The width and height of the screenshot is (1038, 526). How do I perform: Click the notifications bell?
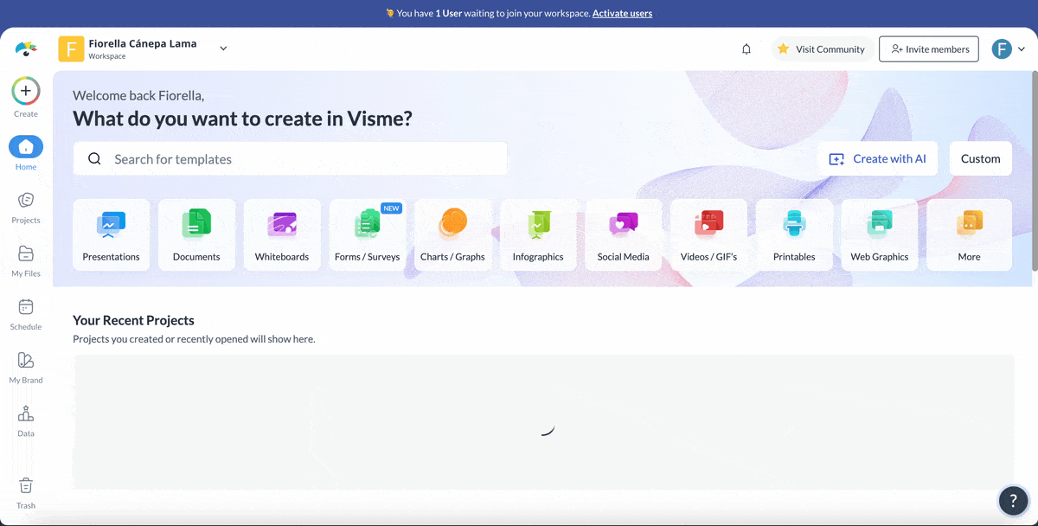pyautogui.click(x=746, y=49)
